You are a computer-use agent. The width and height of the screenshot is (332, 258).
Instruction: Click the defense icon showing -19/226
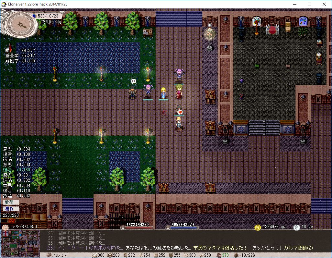[x=236, y=255]
